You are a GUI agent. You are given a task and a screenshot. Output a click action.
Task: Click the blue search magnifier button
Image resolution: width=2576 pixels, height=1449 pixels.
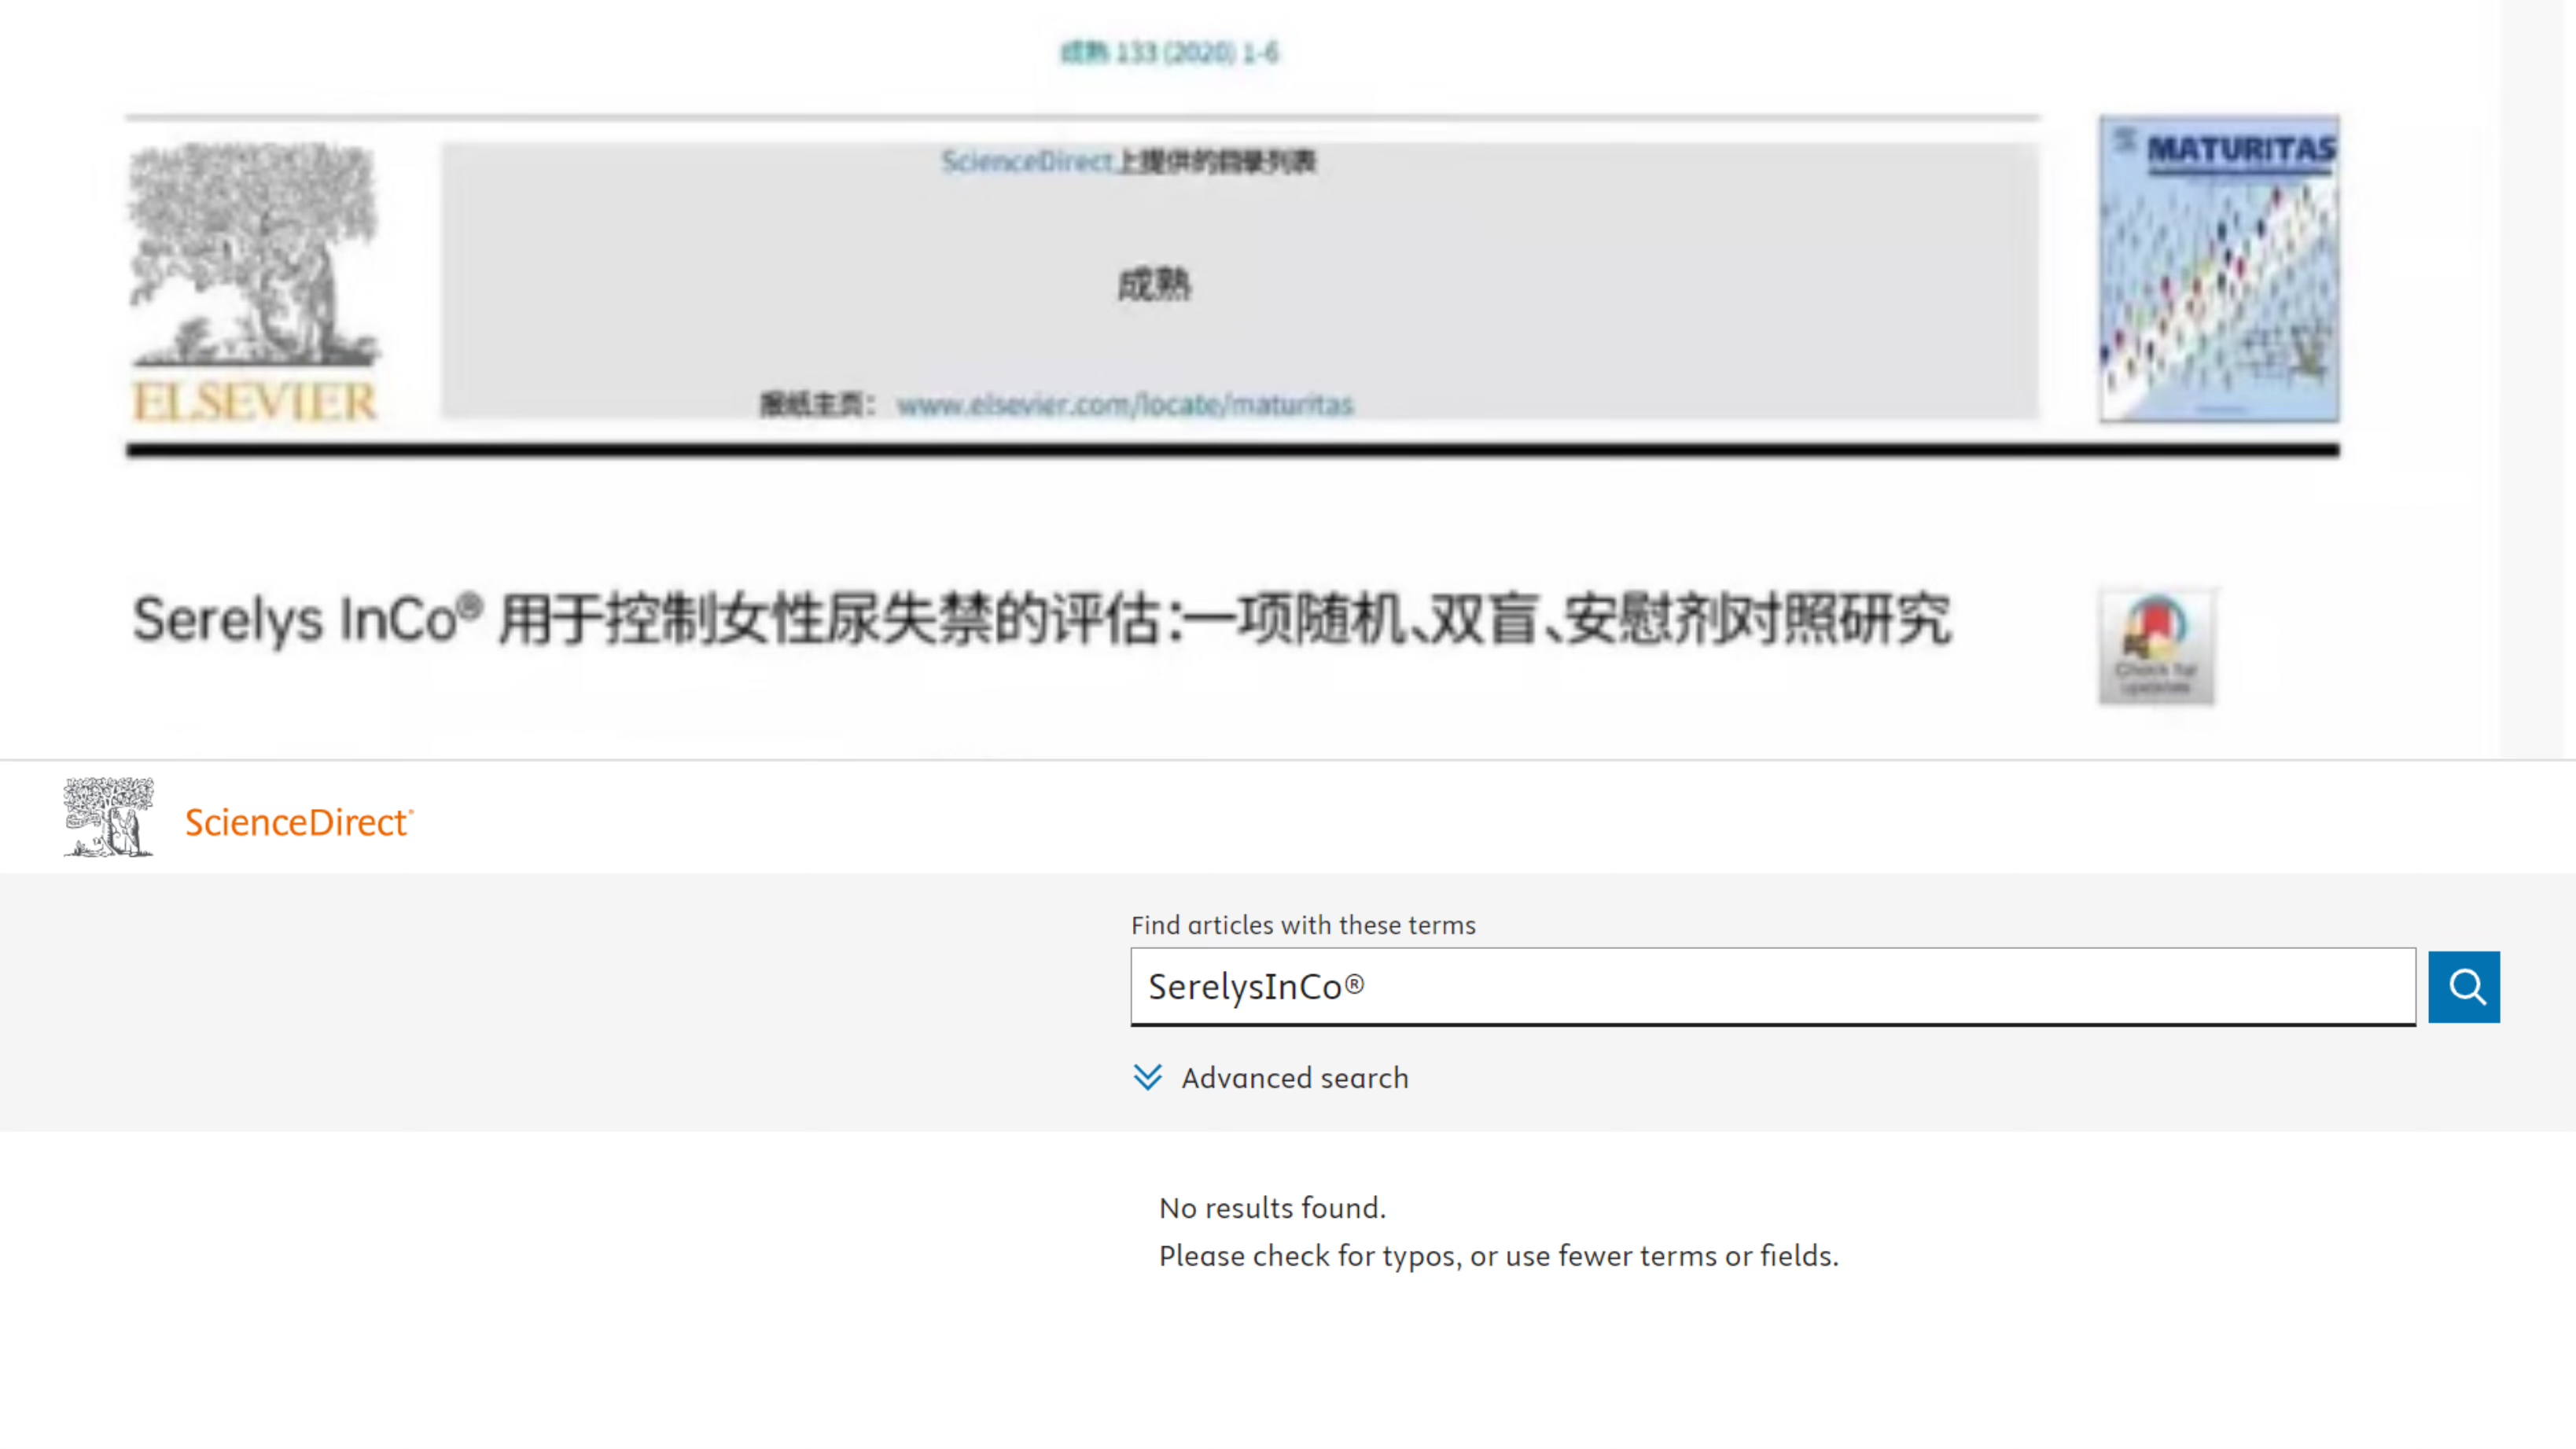(x=2463, y=986)
